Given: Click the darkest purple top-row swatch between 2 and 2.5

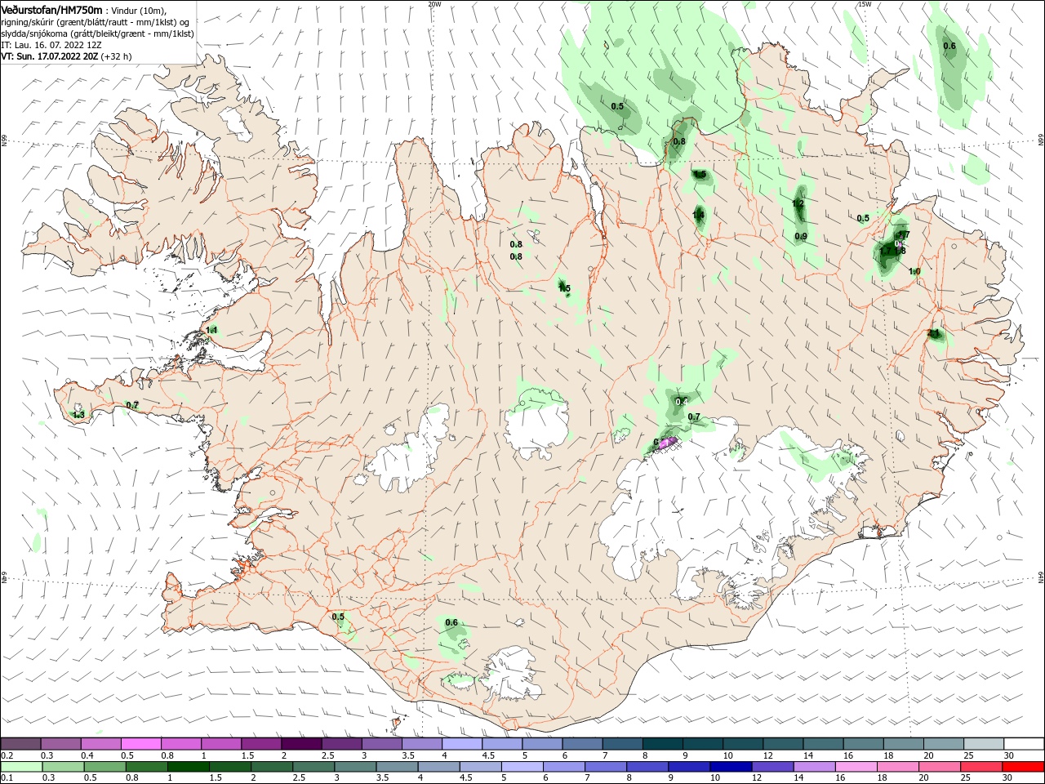Looking at the screenshot, I should tap(301, 744).
